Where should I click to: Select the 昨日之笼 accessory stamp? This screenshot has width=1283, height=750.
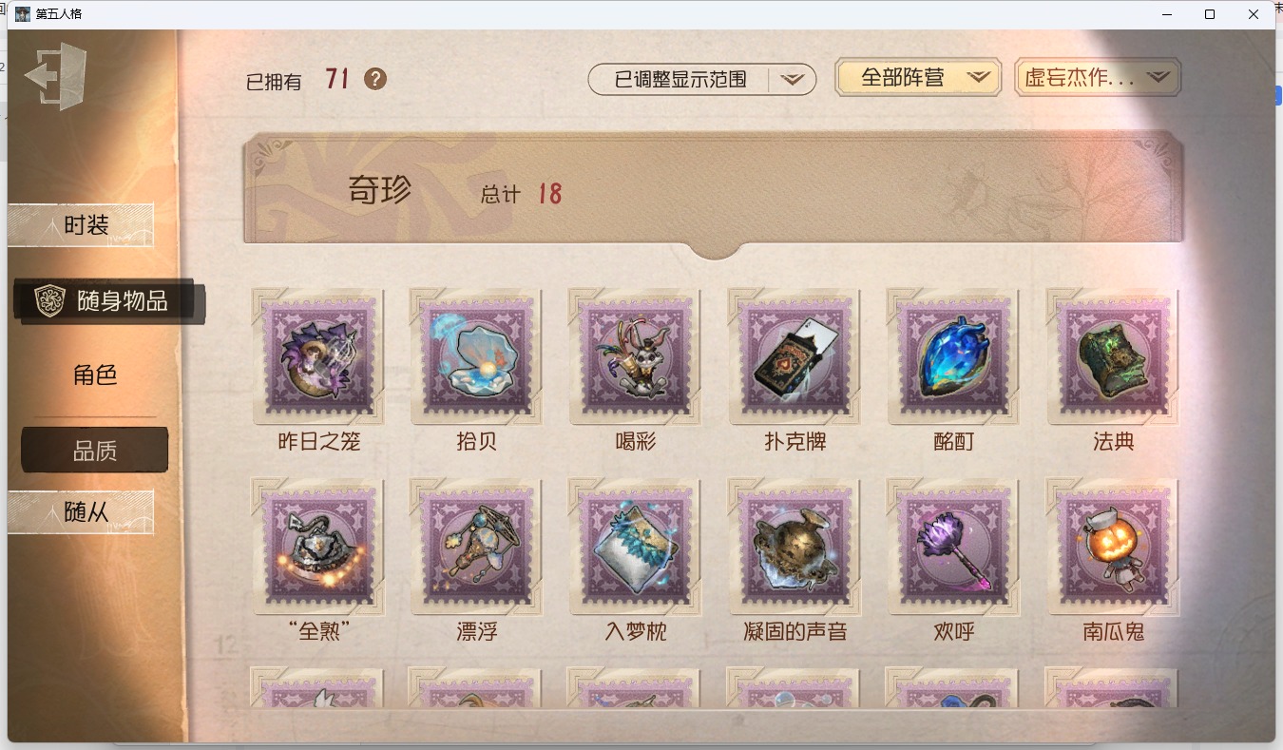(x=318, y=356)
